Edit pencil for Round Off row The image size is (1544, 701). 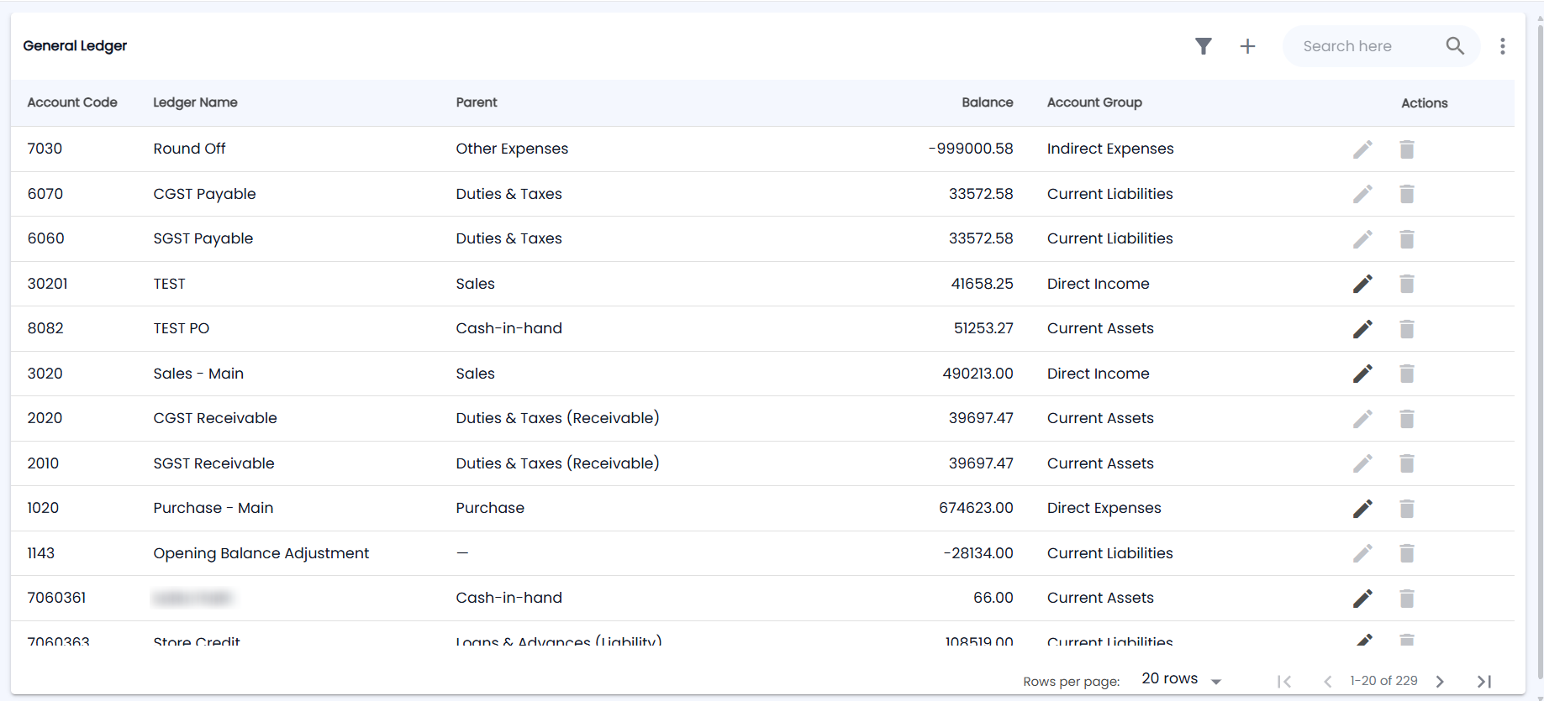pos(1362,149)
